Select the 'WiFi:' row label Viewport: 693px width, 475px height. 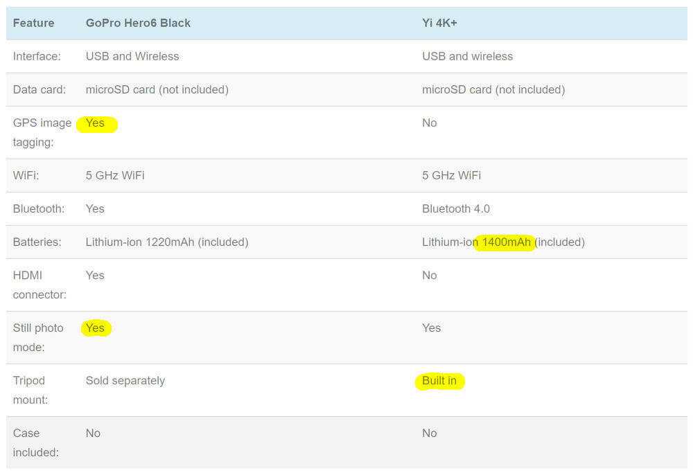[x=26, y=175]
